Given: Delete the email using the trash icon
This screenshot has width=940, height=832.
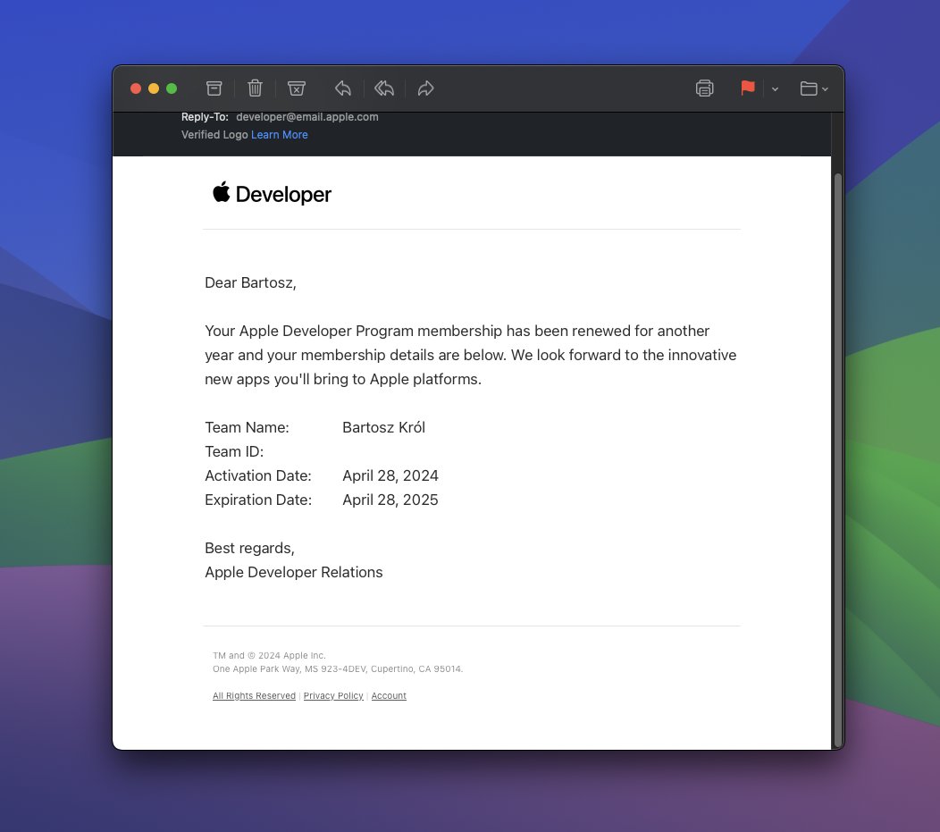Looking at the screenshot, I should [255, 88].
